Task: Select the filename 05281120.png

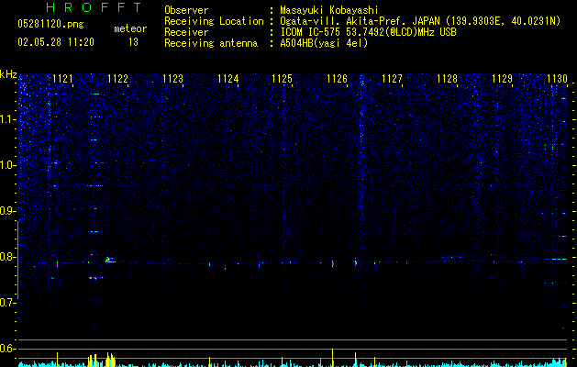Action: pos(50,25)
